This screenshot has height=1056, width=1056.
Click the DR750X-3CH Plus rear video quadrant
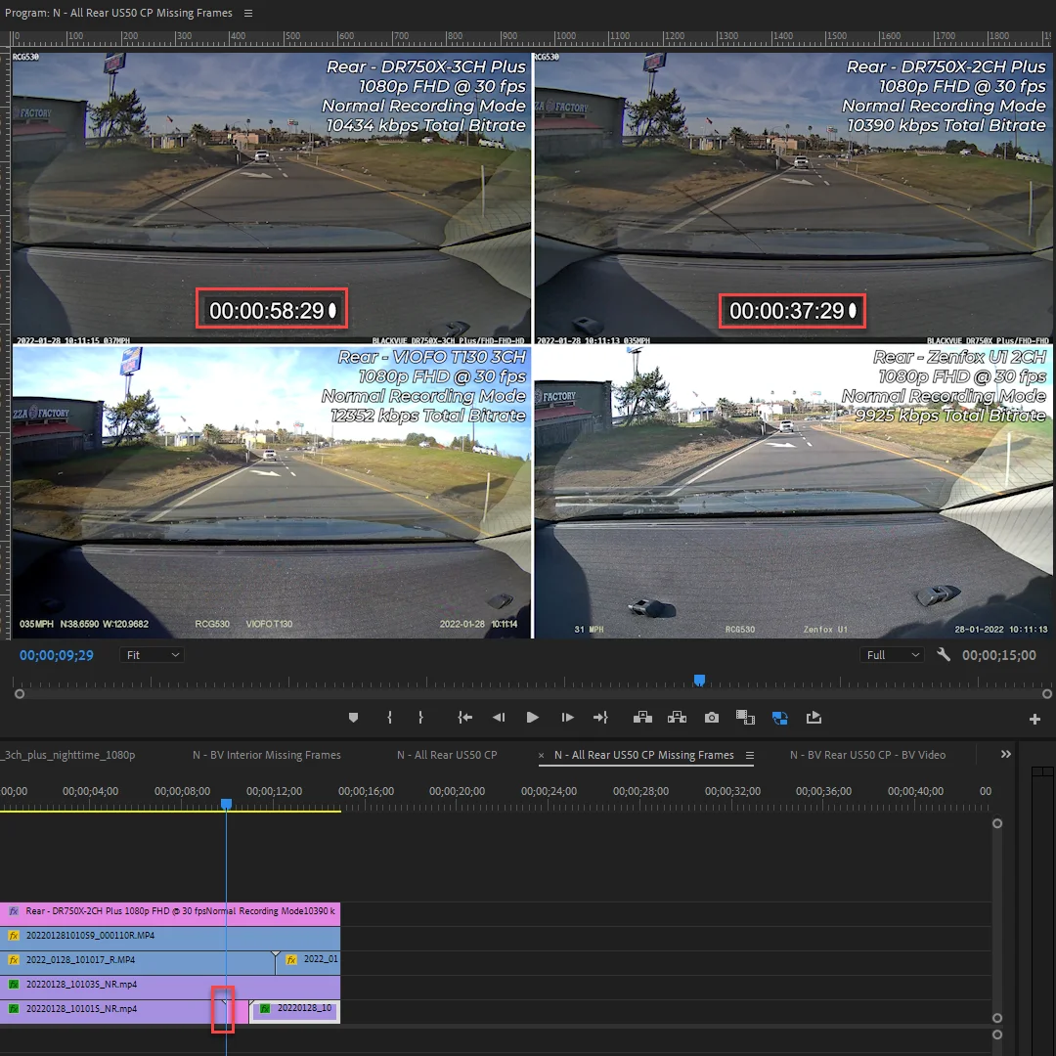(272, 198)
